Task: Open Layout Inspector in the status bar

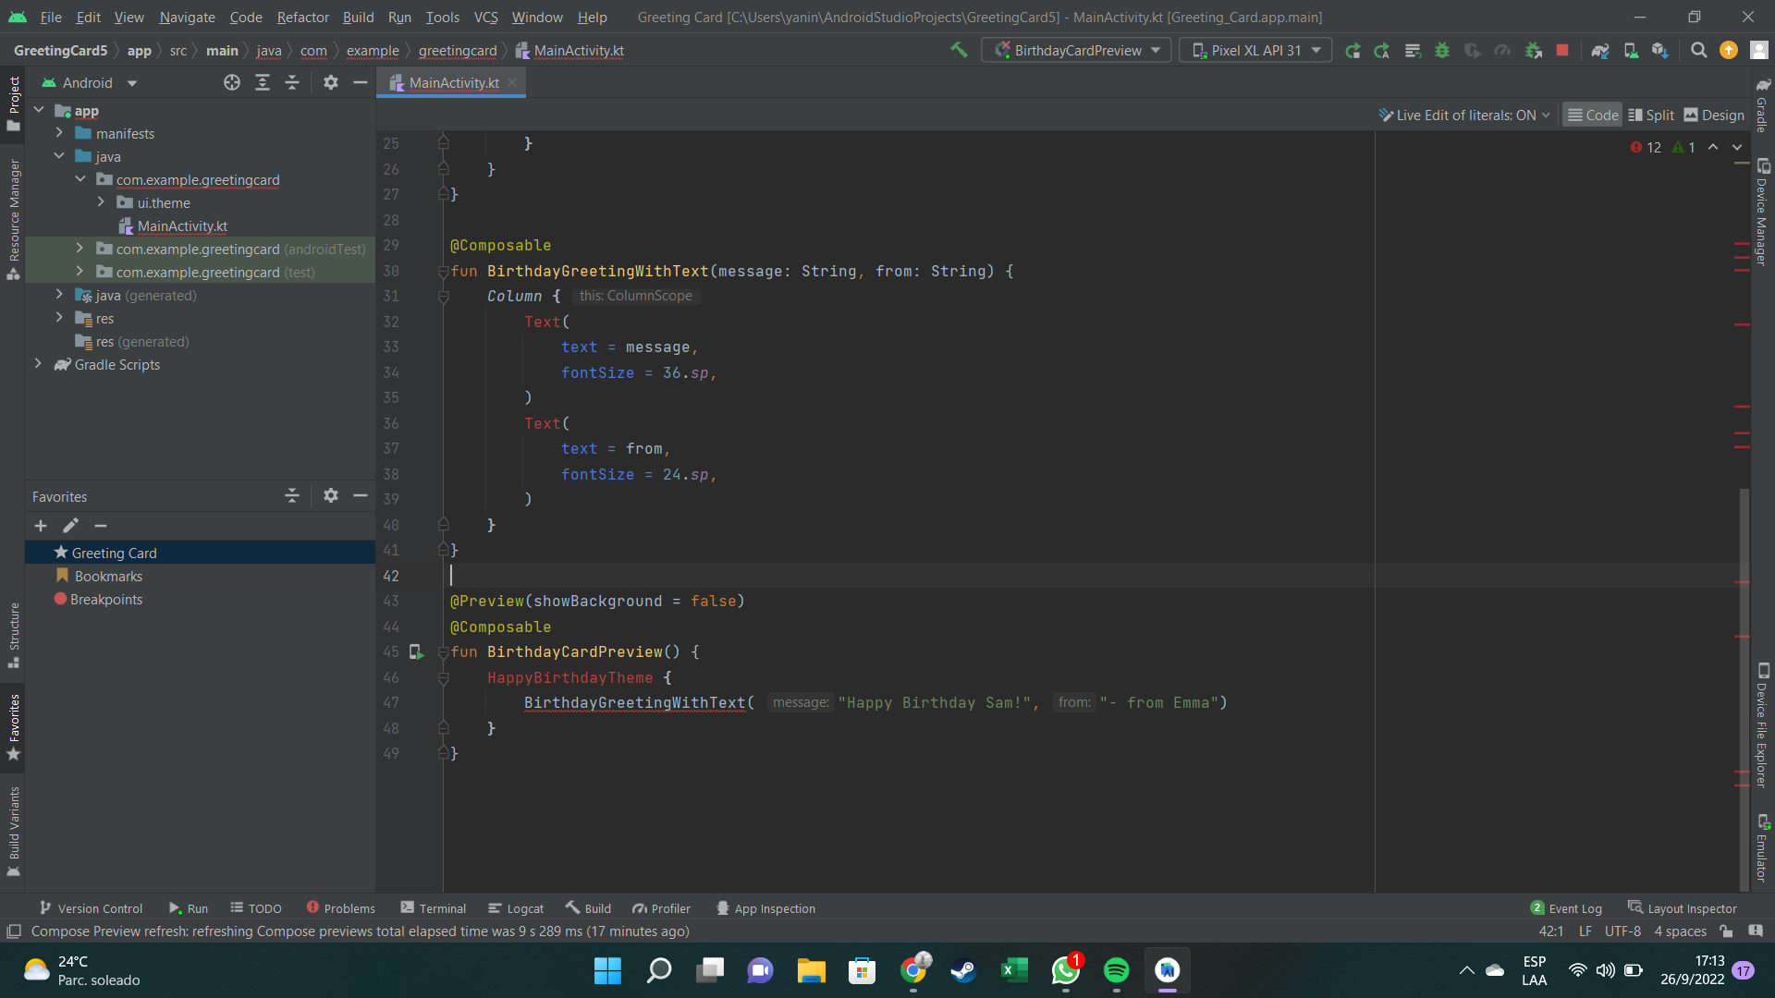Action: 1683,908
